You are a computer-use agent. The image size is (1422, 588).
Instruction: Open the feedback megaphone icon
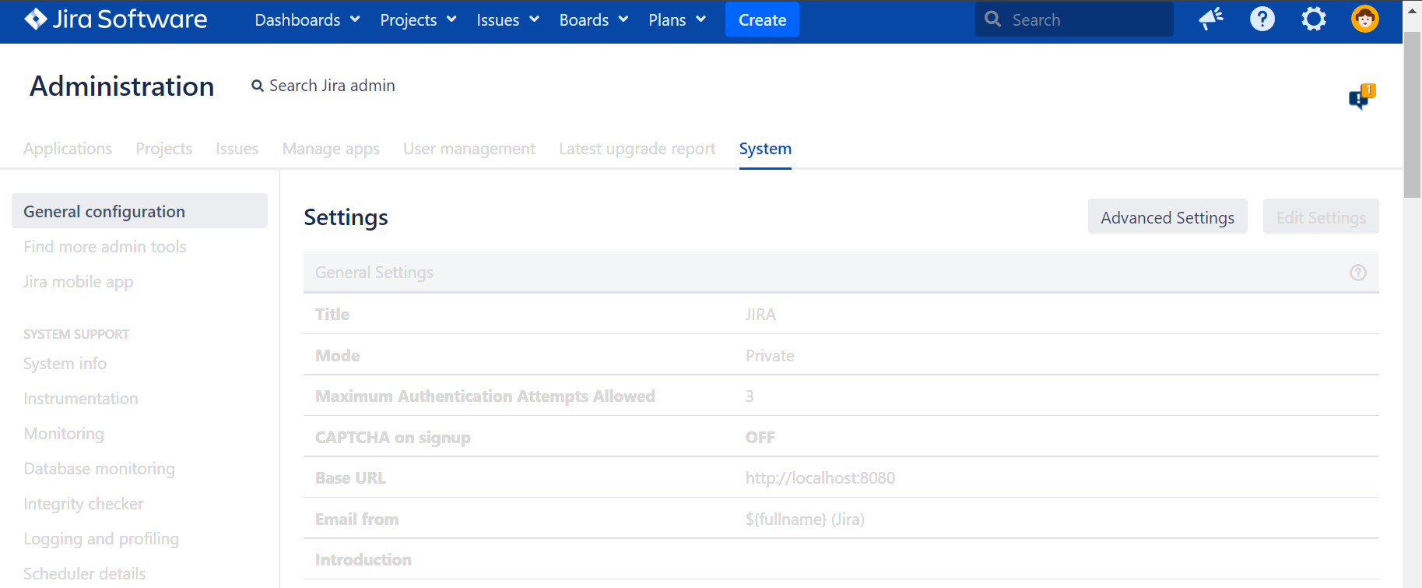click(x=1211, y=19)
